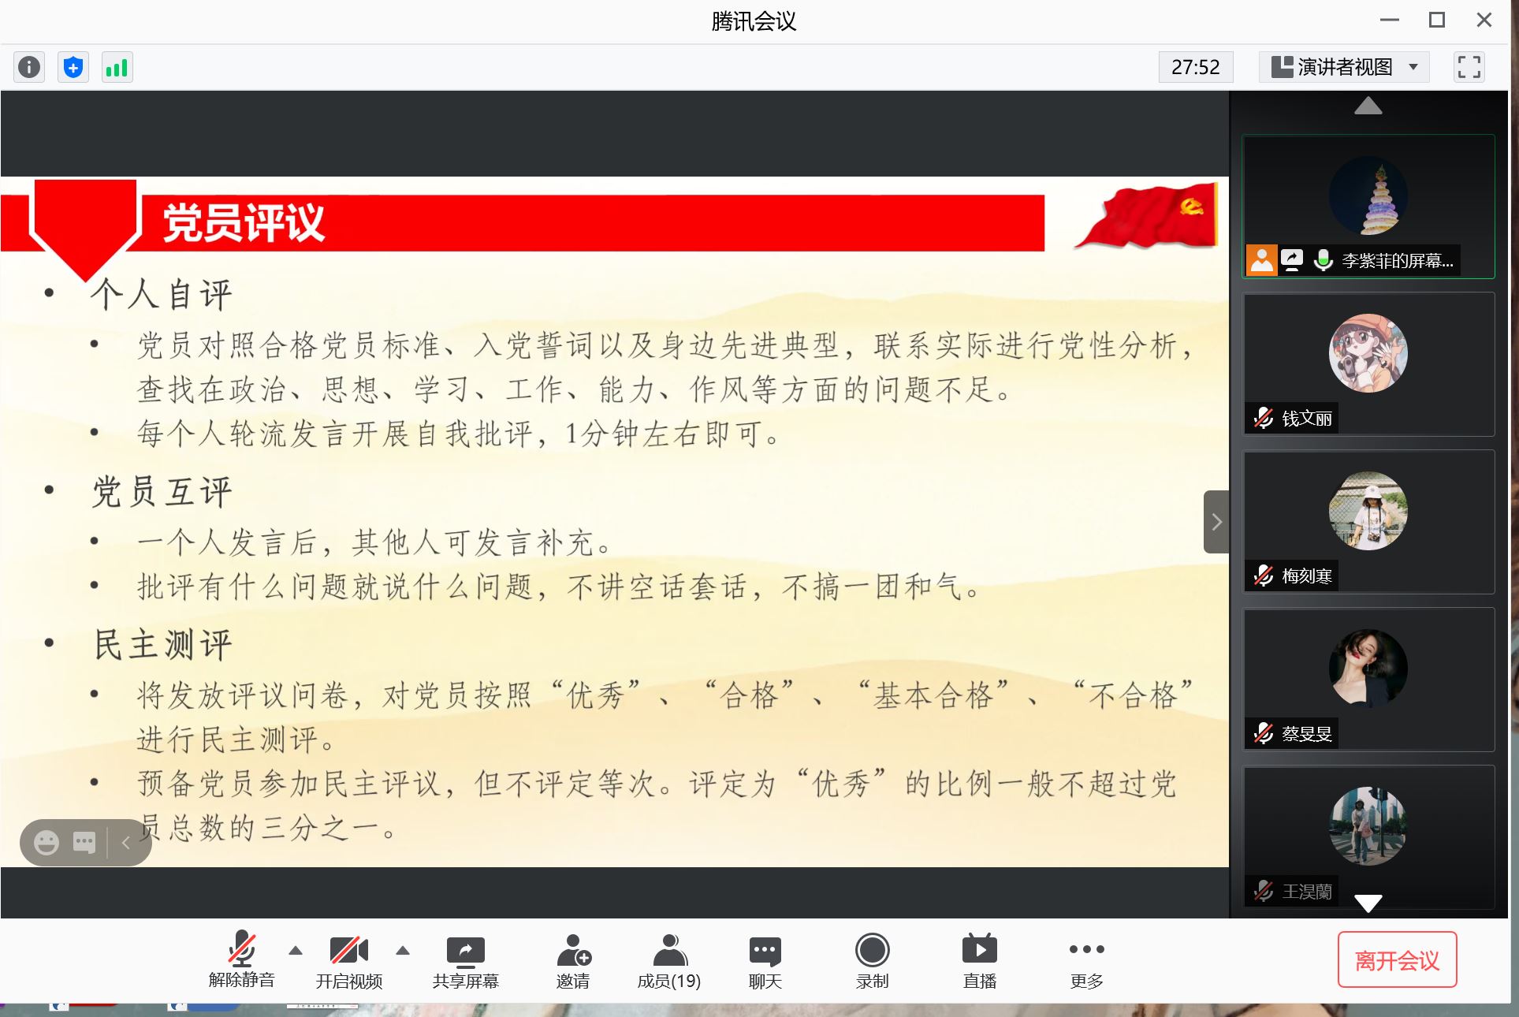
Task: Enter fullscreen mode
Action: coord(1469,67)
